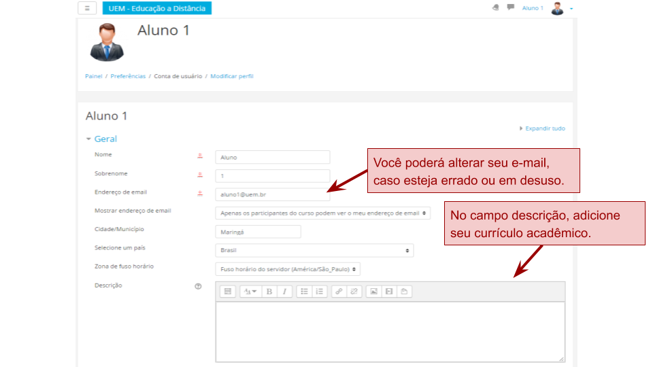Open the 'Zona de fuso horário' dropdown

tap(287, 269)
